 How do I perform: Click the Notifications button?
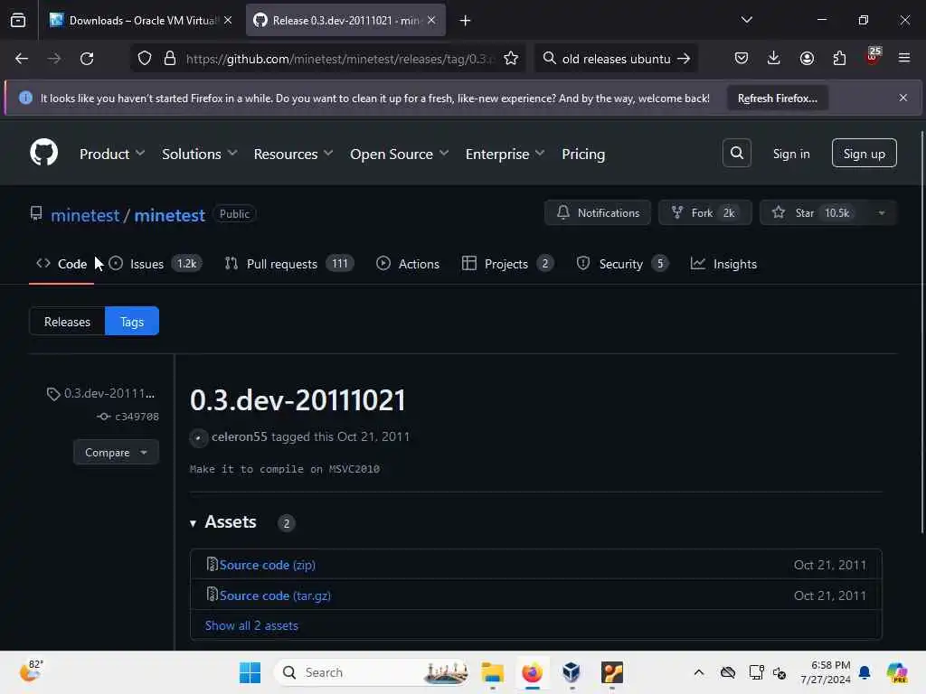point(598,213)
